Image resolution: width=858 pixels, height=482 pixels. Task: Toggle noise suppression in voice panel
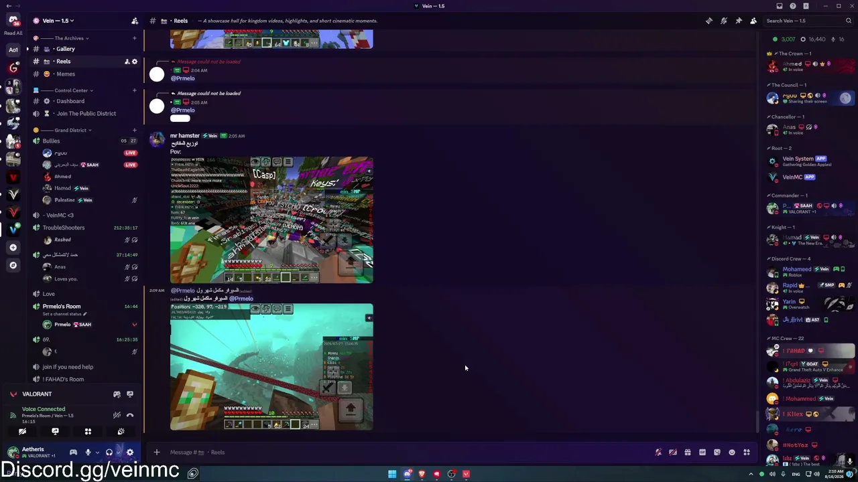tap(117, 415)
